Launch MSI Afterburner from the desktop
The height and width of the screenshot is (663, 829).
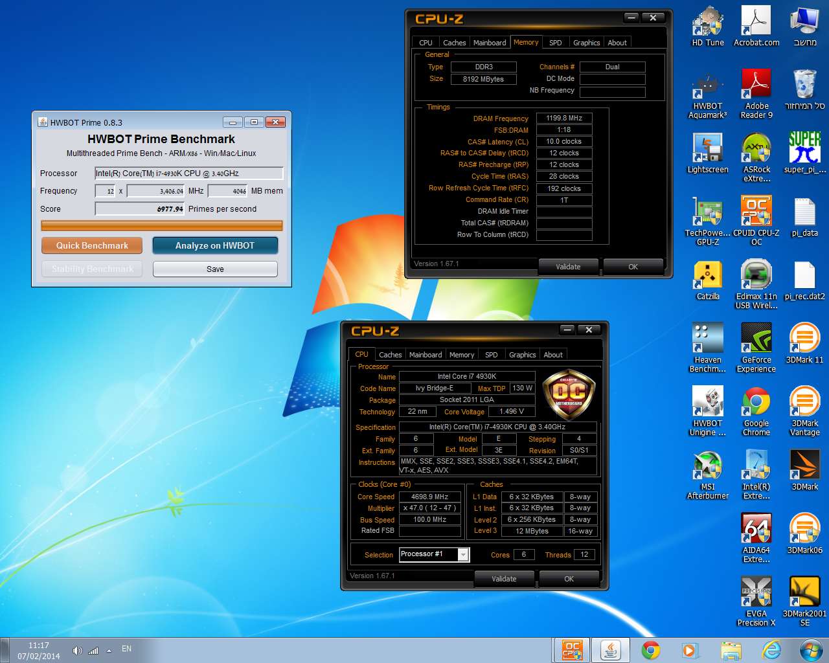(708, 475)
